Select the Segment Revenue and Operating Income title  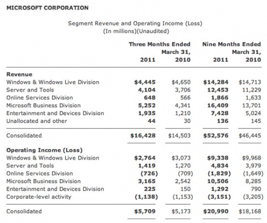tap(135, 23)
